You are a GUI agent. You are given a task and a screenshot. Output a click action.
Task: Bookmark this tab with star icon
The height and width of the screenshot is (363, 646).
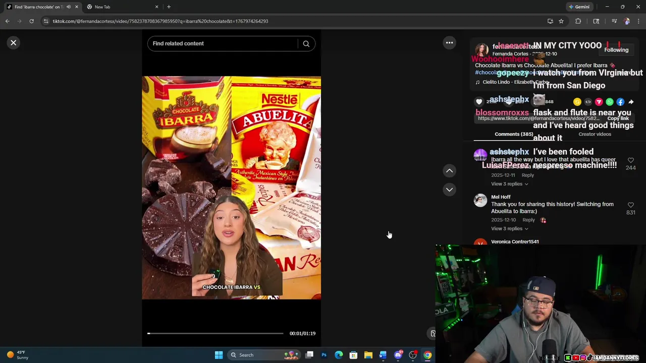(x=561, y=21)
